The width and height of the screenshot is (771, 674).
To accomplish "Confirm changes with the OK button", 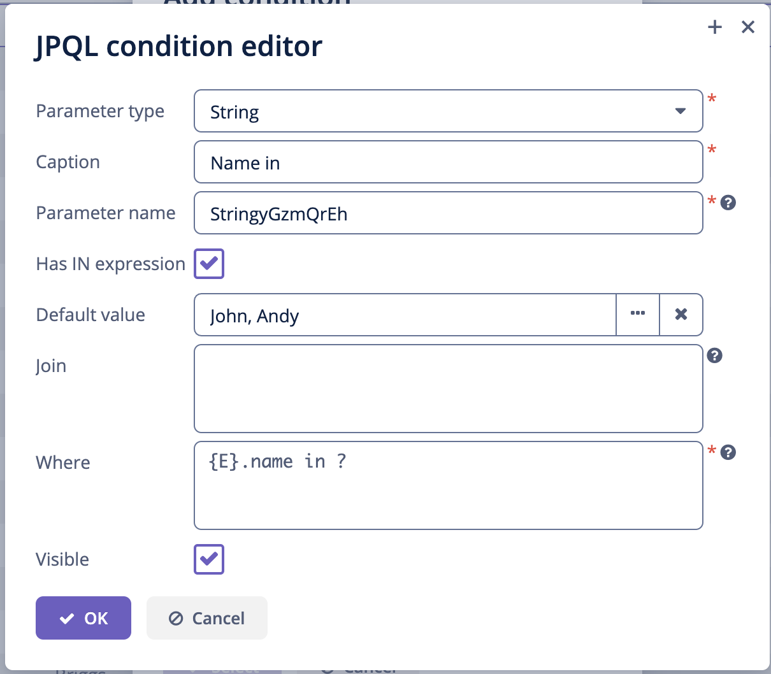I will [x=83, y=617].
